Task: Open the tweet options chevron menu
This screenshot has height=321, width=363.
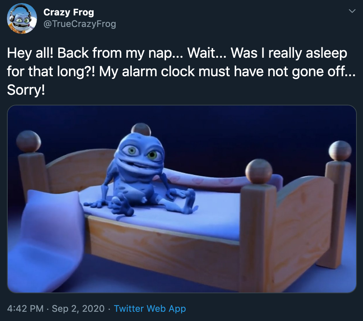Action: point(351,12)
